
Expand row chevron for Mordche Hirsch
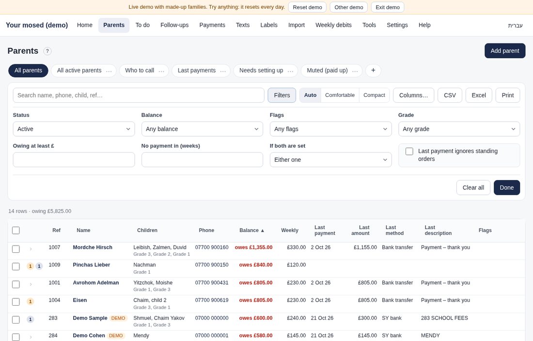[31, 249]
